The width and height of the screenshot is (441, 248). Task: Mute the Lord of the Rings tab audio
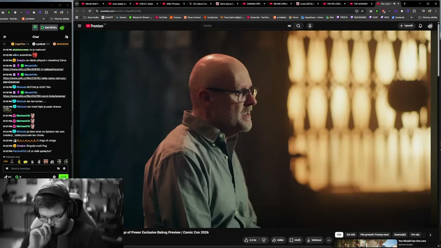(x=394, y=4)
